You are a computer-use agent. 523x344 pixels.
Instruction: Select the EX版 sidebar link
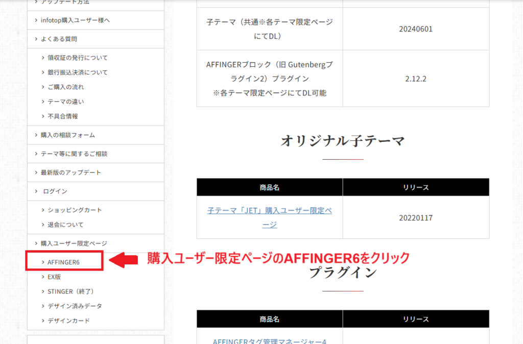54,277
